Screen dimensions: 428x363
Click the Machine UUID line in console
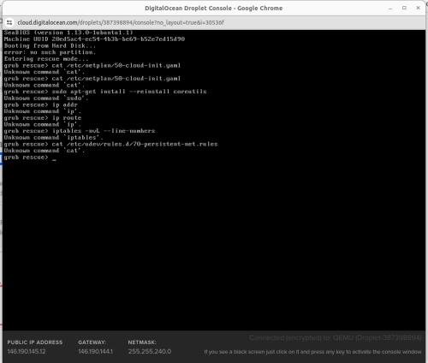[x=94, y=39]
